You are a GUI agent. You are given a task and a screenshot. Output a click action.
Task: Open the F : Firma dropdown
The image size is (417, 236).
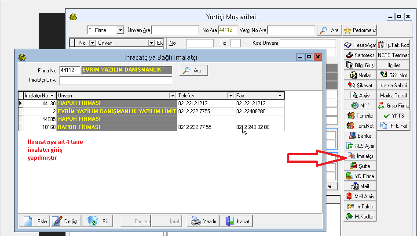pos(120,30)
